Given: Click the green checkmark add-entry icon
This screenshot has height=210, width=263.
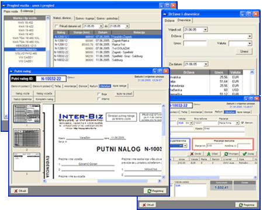Looking at the screenshot, I should [x=244, y=154].
